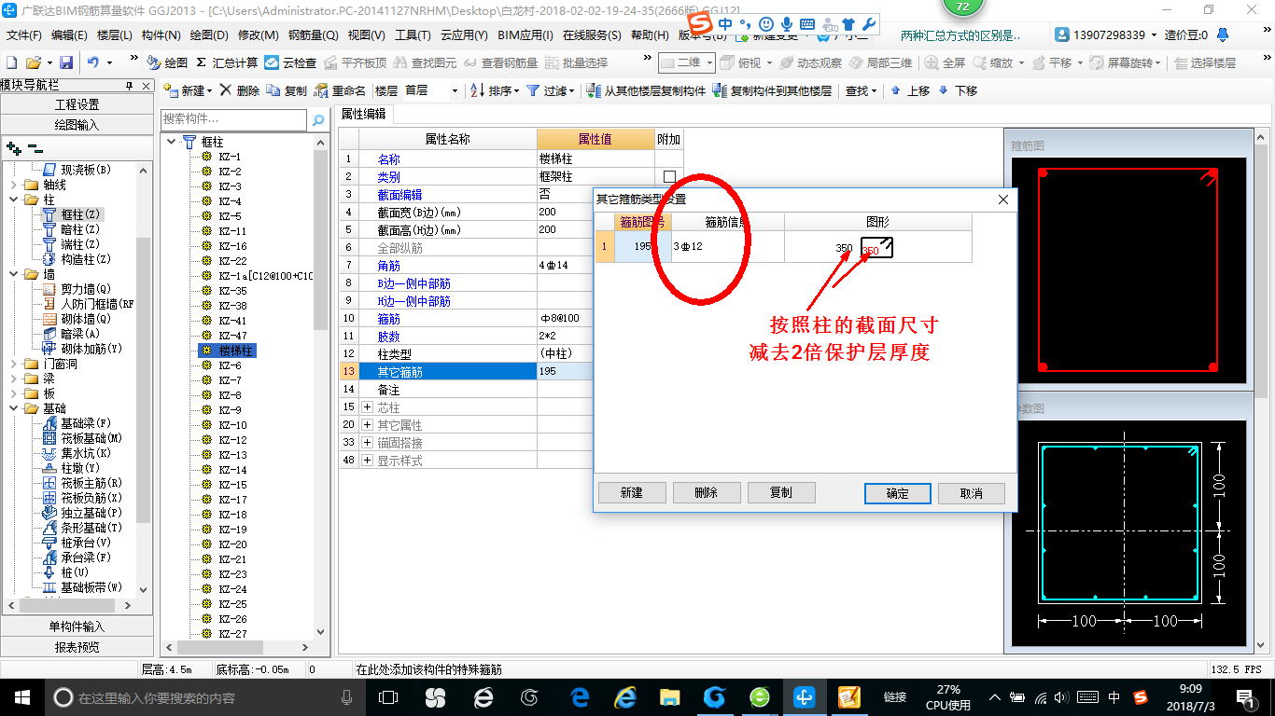The height and width of the screenshot is (716, 1275).
Task: Click stirrup info cell 3Φ12
Action: click(x=728, y=247)
